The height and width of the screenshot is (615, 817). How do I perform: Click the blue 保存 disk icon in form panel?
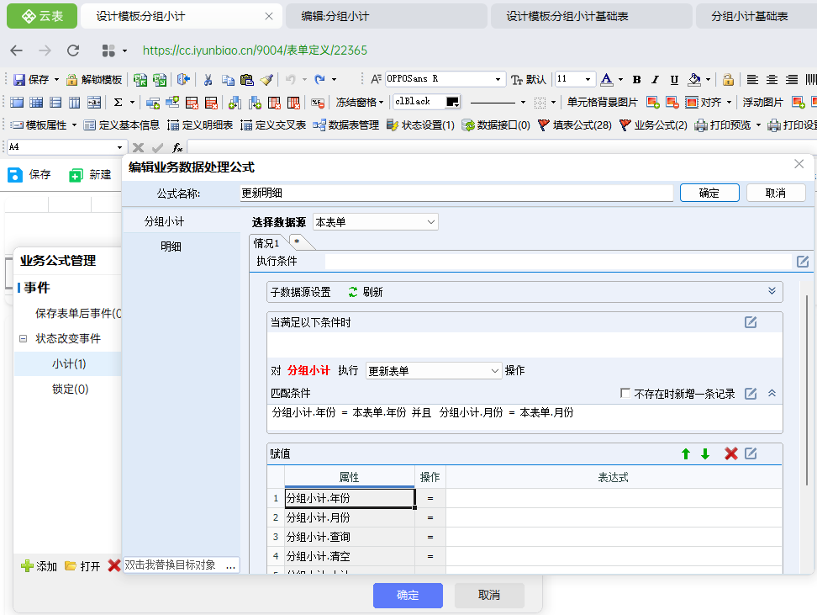click(15, 175)
